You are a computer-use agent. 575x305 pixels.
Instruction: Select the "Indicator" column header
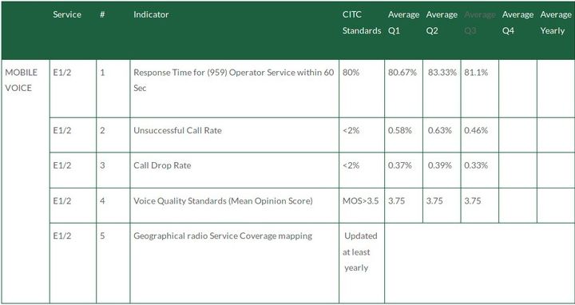[x=151, y=14]
